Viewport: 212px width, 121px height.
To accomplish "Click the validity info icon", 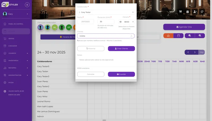I will tap(5, 91).
